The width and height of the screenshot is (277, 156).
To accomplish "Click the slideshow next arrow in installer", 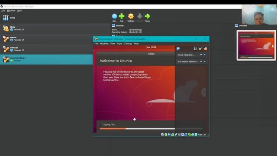I will pyautogui.click(x=204, y=92).
